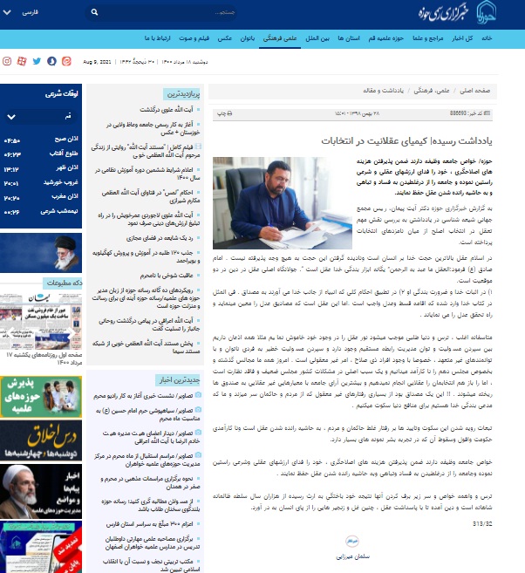
Task: Open ارتباط با ما menu item
Action: coord(157,38)
